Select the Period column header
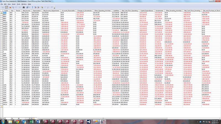Image resolution: width=221 pixels, height=124 pixels. [x=18, y=11]
